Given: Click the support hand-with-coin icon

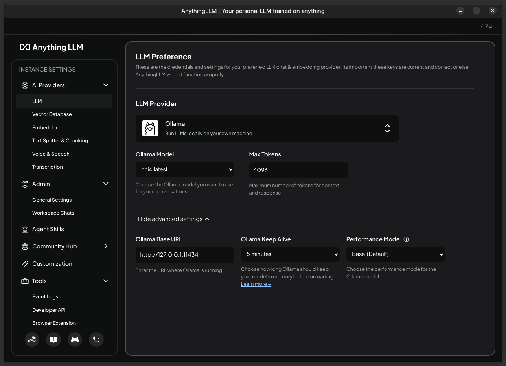Looking at the screenshot, I should (32, 339).
